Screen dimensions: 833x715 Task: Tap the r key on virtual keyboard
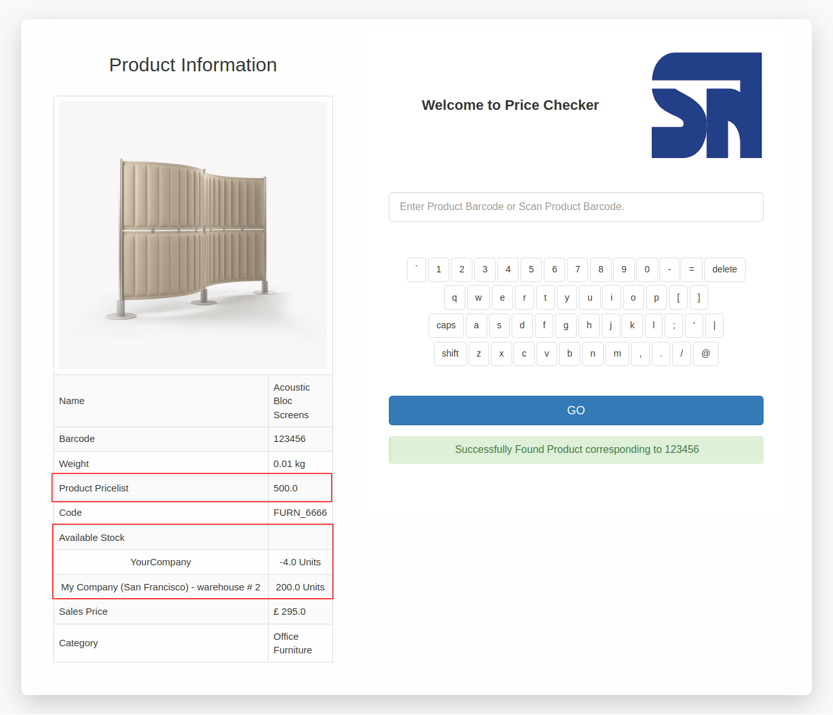point(524,298)
